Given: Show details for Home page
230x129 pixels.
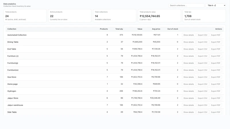Looking at the screenshot, I should pyautogui.click(x=189, y=84).
